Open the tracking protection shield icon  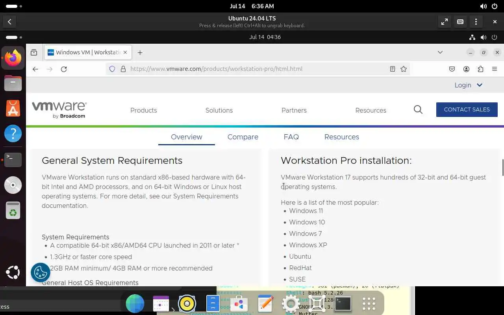click(112, 69)
